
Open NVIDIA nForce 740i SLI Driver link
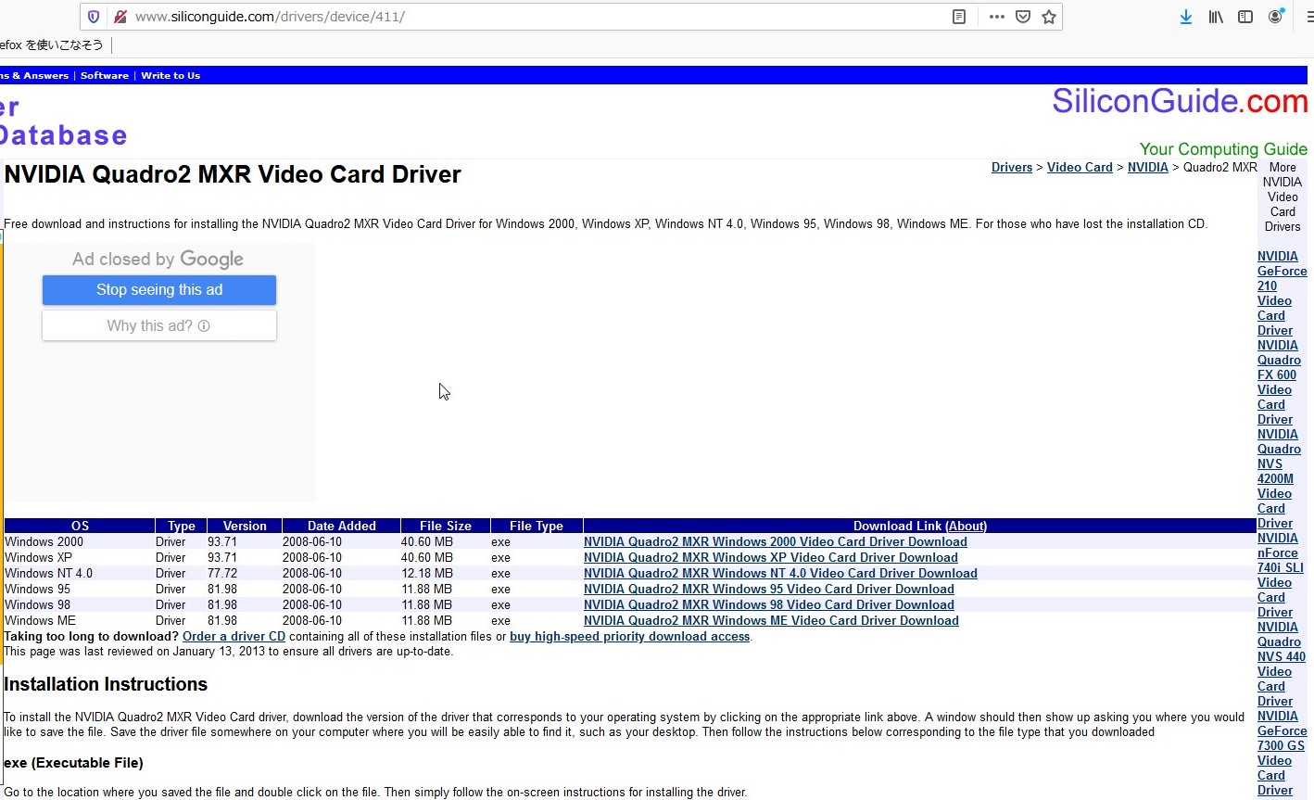1280,576
